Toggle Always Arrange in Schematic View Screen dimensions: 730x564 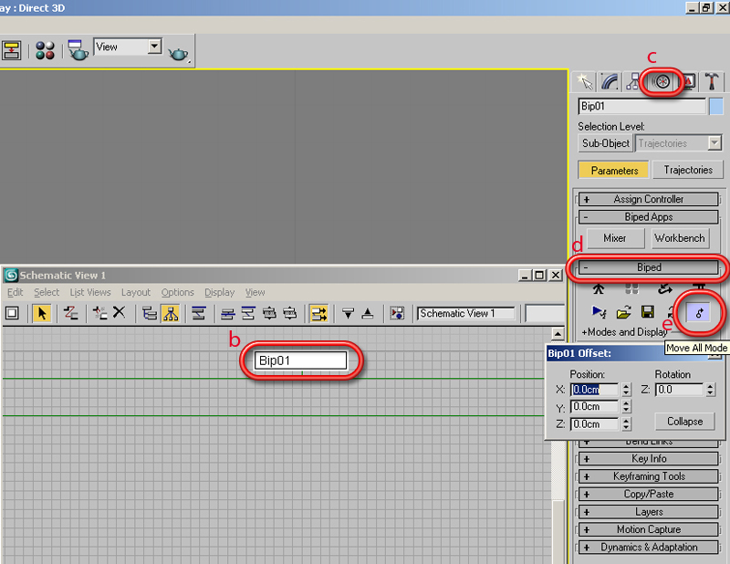pyautogui.click(x=199, y=313)
